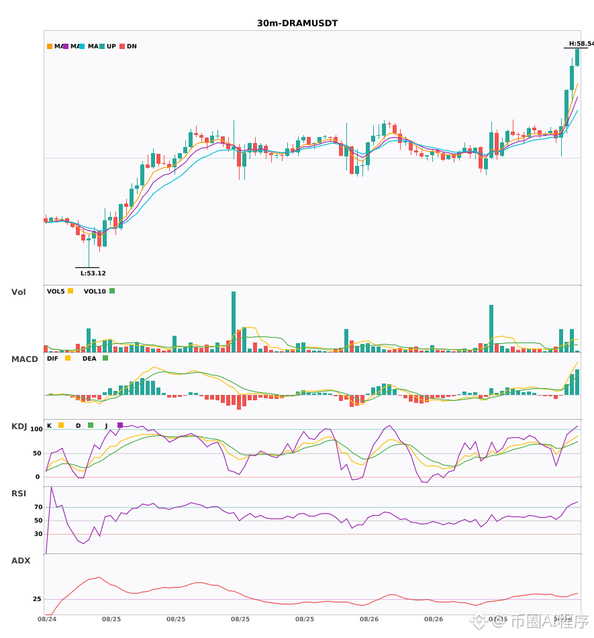Click the teal UP legend swatch

click(102, 46)
